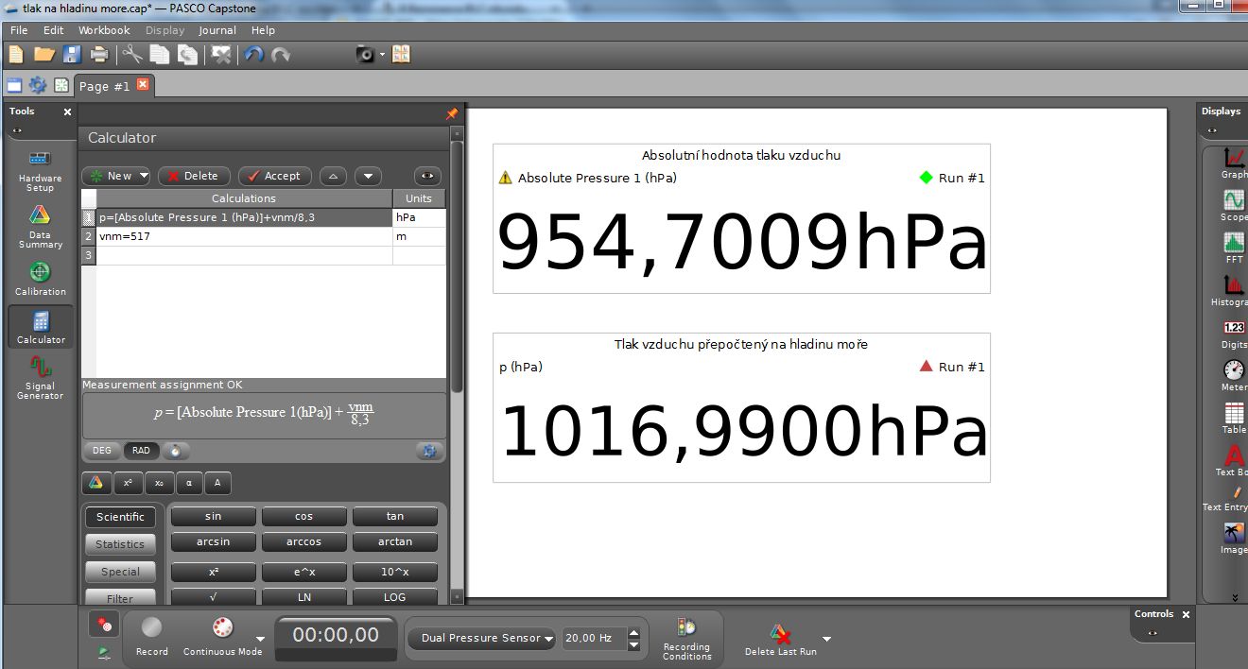Open the Workbook menu

[104, 30]
